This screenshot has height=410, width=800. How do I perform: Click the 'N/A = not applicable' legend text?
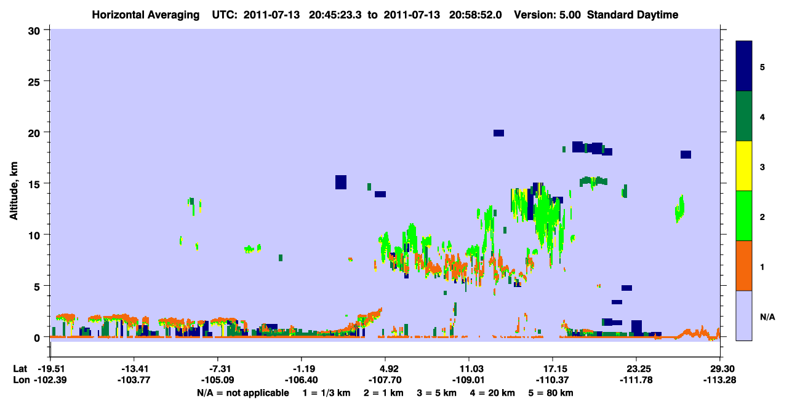click(x=242, y=393)
